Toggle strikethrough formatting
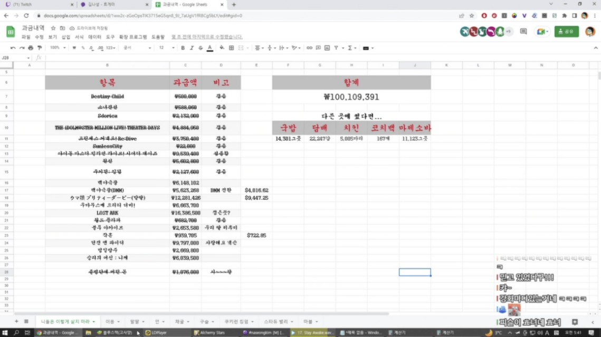 [201, 48]
